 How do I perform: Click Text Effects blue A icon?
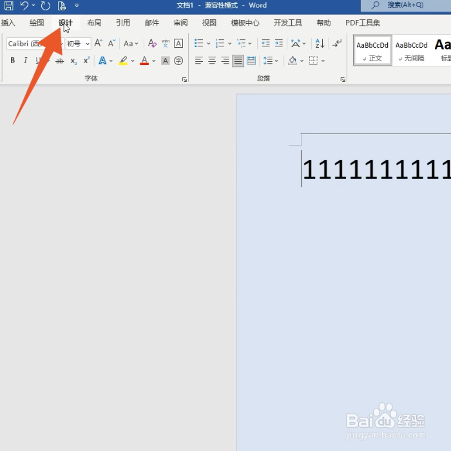(102, 61)
